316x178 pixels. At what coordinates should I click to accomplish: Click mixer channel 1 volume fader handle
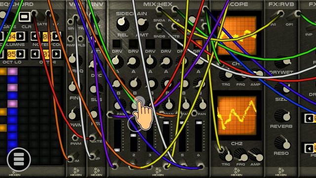point(117,150)
